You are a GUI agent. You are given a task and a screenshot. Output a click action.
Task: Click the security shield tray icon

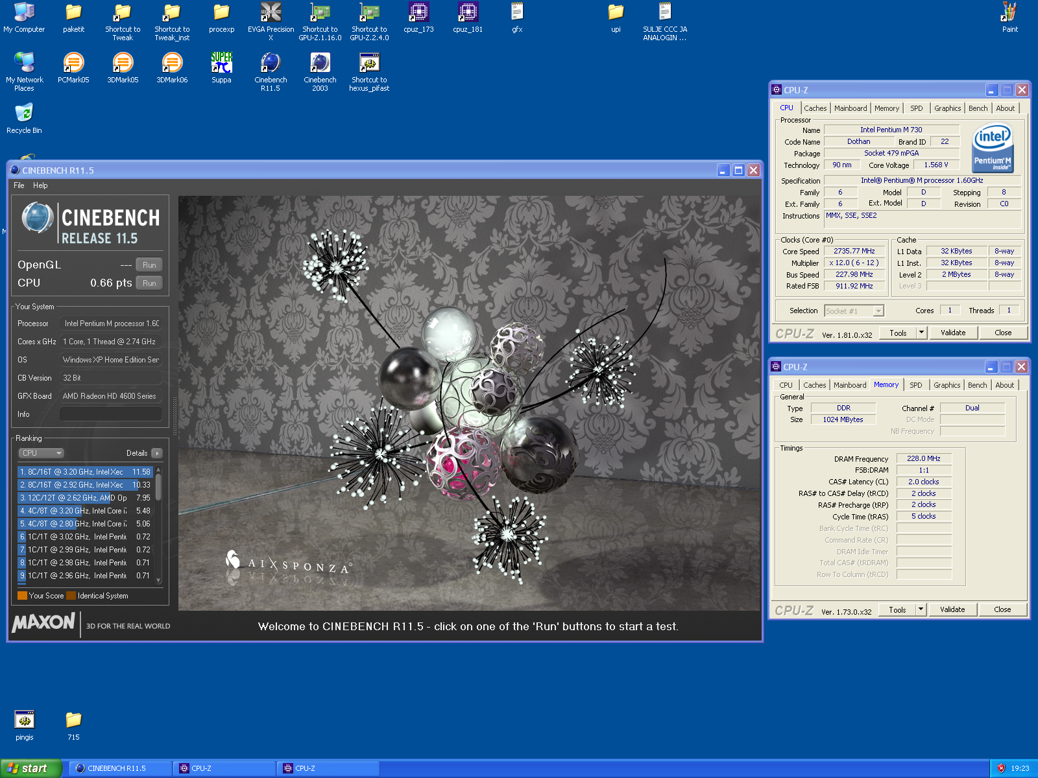pos(1001,768)
